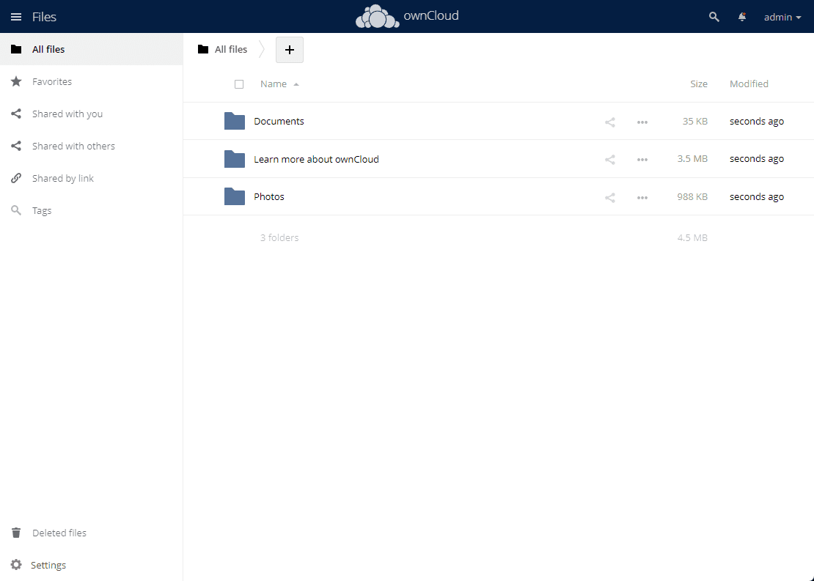This screenshot has height=581, width=814.
Task: Open the Photos folder name
Action: [269, 196]
